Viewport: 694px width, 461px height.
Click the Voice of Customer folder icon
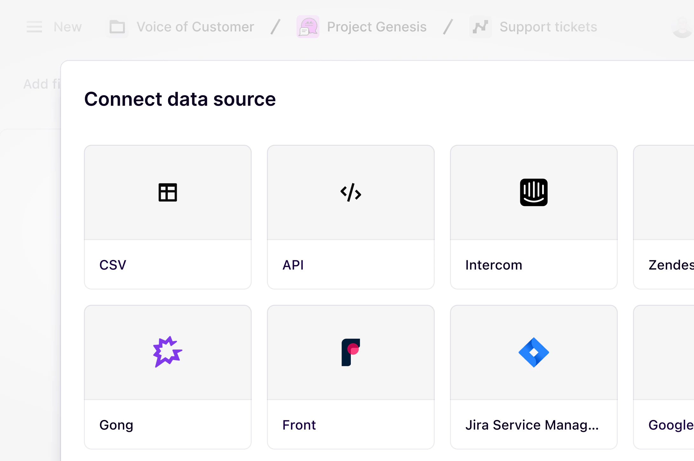point(117,27)
